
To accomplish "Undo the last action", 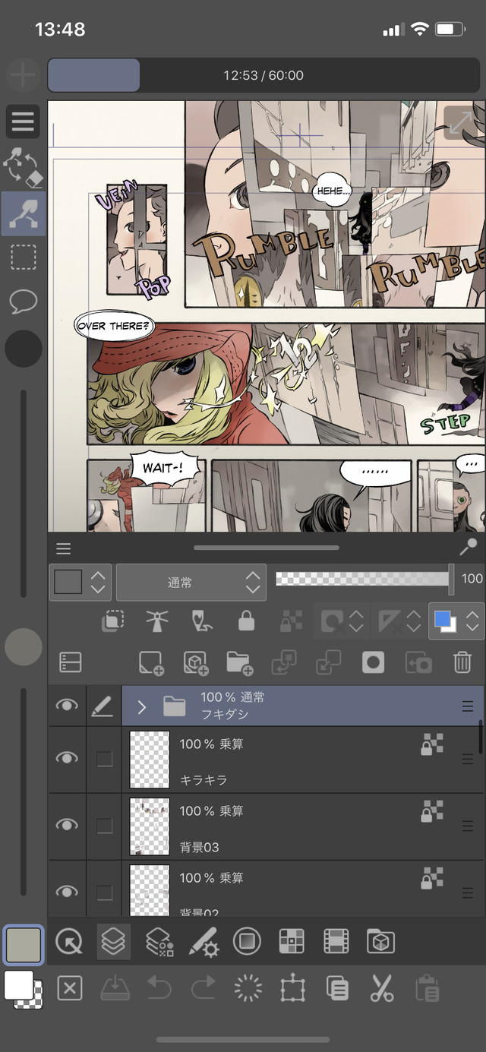I will (159, 988).
